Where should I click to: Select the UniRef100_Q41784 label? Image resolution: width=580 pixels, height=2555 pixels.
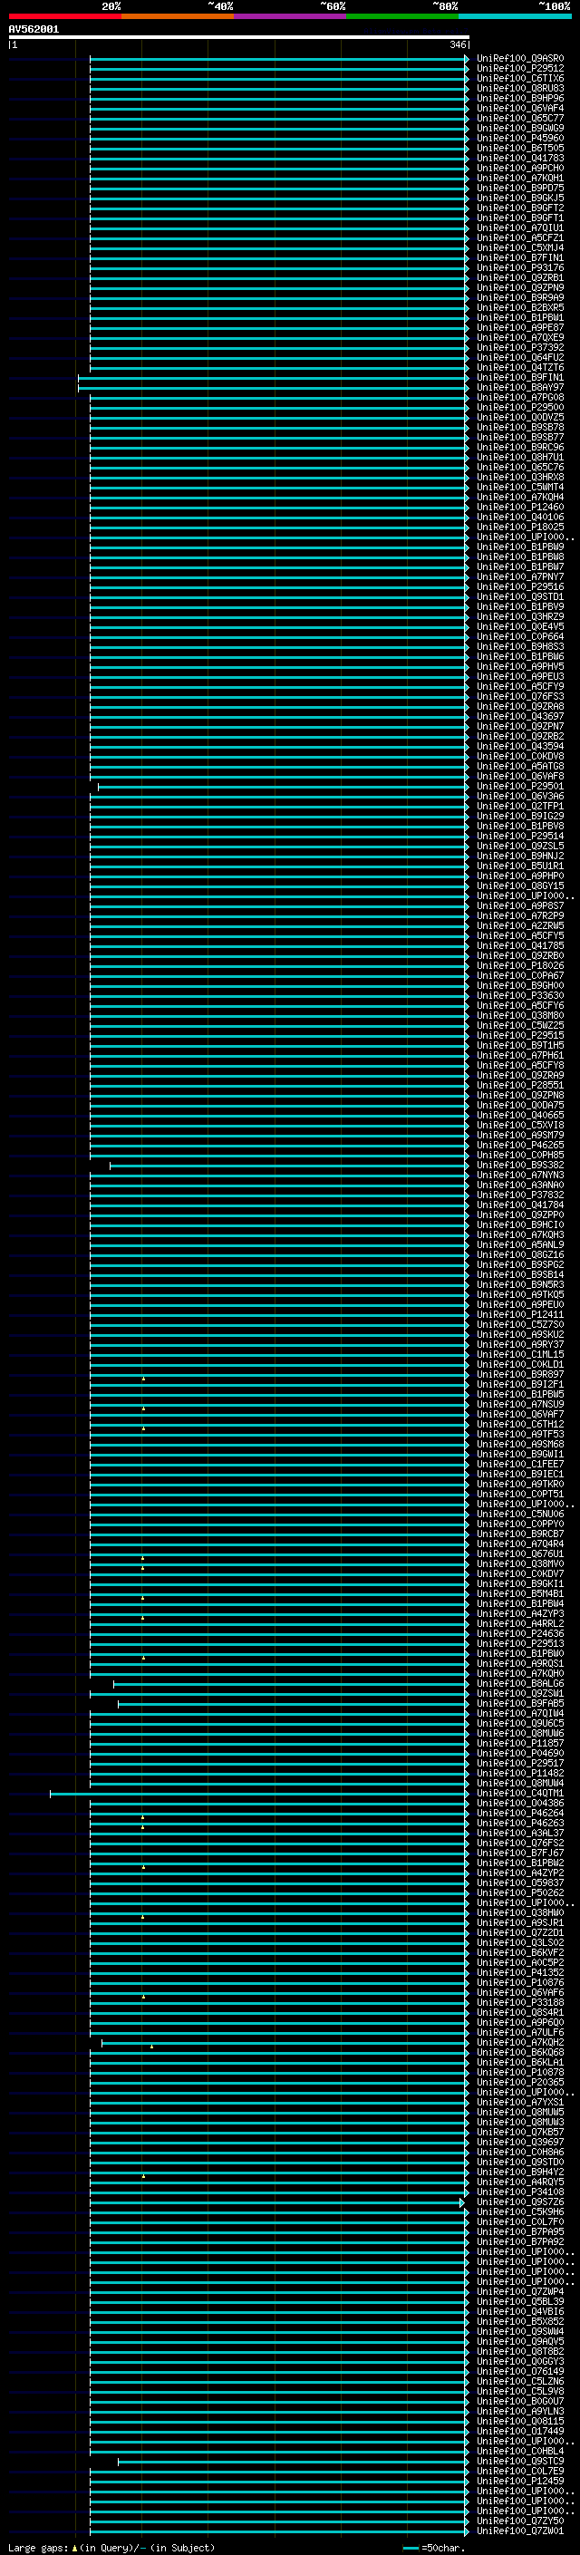tap(519, 1205)
